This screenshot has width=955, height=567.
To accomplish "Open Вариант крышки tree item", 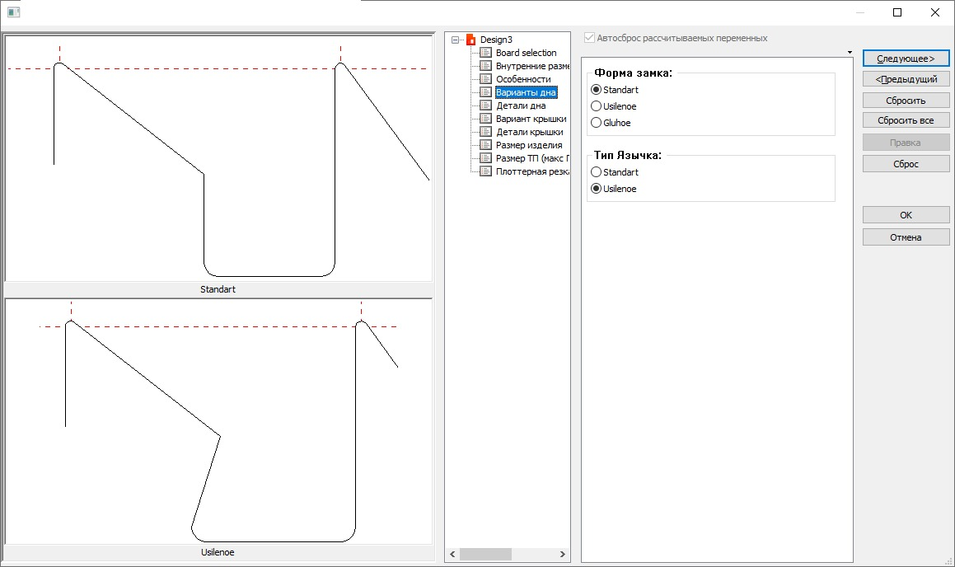I will (x=531, y=119).
